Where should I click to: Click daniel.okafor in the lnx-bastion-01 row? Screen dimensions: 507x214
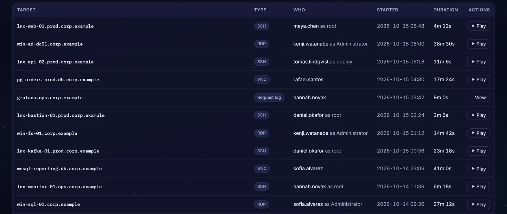(x=309, y=115)
